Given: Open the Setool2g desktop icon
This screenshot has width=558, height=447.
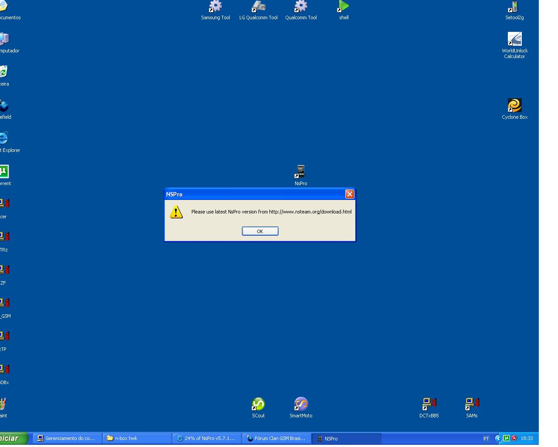Looking at the screenshot, I should 514,10.
